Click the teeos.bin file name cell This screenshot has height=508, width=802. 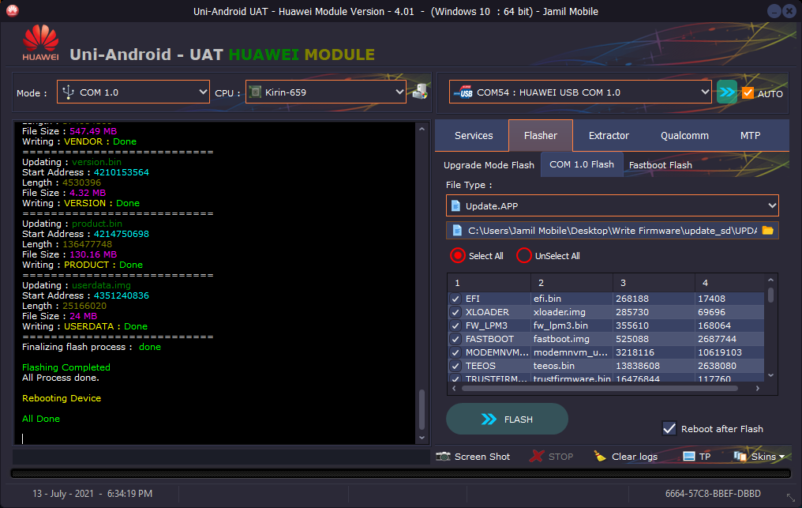tap(572, 366)
